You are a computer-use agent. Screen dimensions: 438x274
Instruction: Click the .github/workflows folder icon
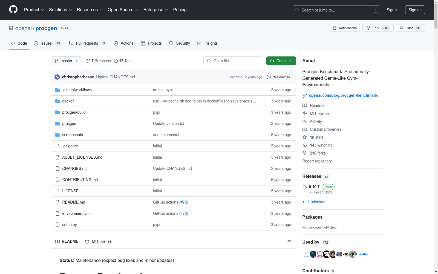pyautogui.click(x=57, y=90)
